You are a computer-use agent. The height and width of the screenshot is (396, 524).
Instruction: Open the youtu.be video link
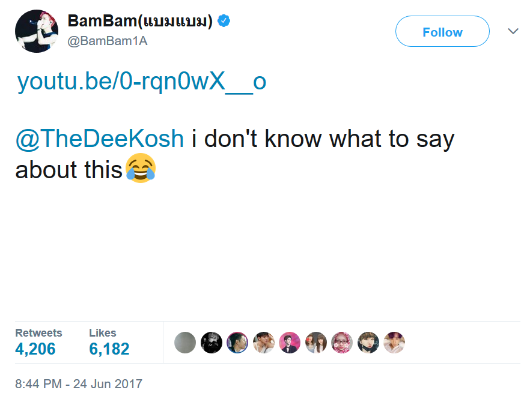pyautogui.click(x=142, y=82)
